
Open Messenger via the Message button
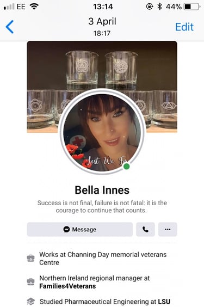[x=80, y=229]
